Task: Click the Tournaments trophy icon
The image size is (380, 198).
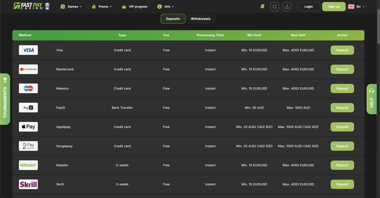Action: (x=5, y=80)
